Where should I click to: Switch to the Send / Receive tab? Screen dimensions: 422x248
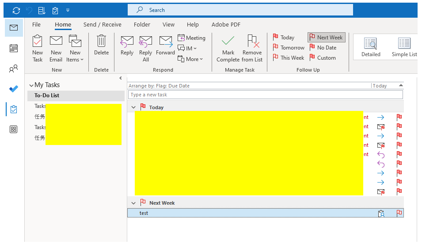coord(102,24)
